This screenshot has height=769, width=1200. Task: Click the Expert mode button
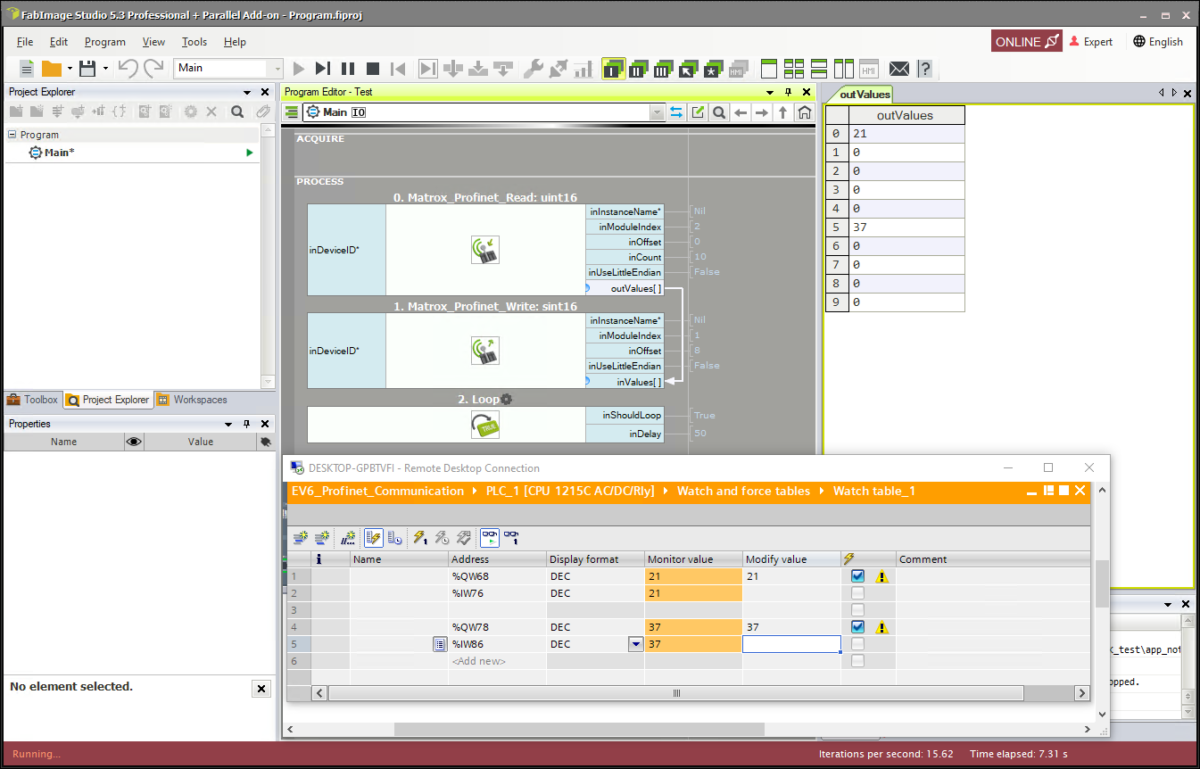point(1091,42)
